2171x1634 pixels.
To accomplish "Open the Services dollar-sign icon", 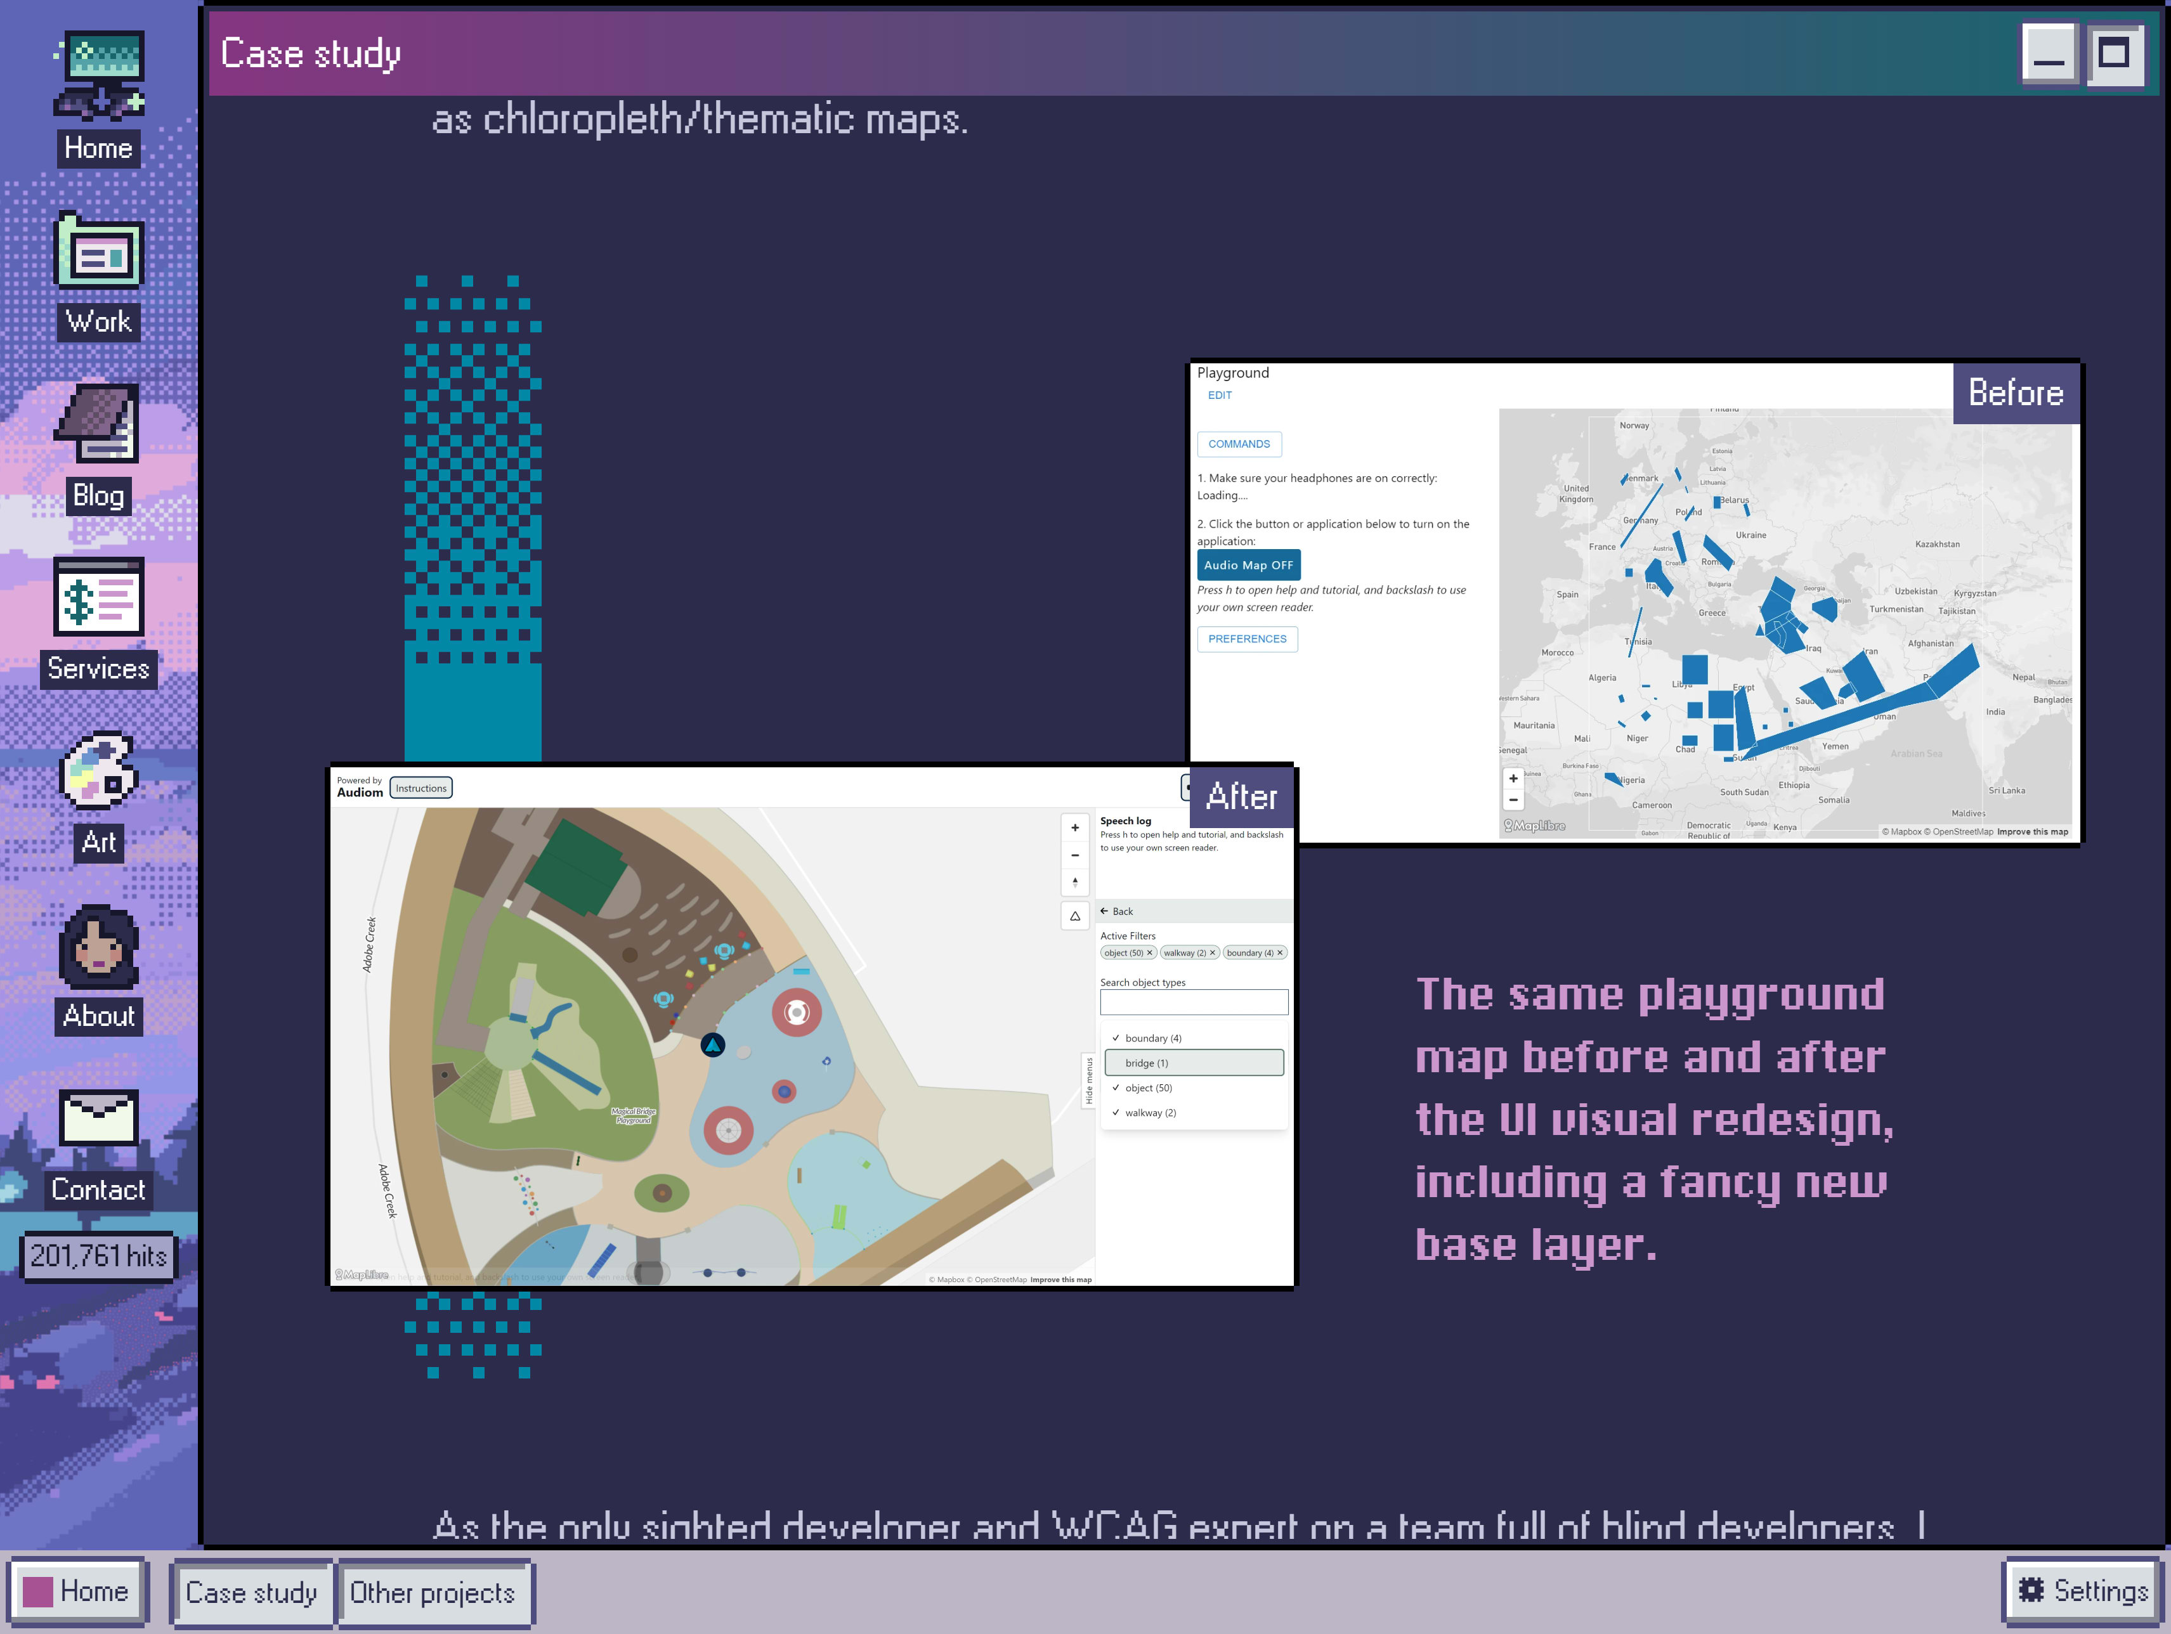I will pyautogui.click(x=99, y=597).
